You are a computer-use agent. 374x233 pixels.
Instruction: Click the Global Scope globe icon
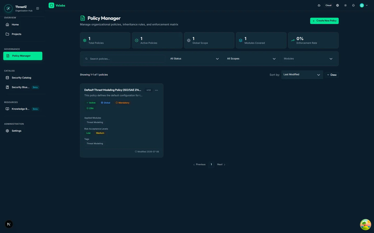189,40
